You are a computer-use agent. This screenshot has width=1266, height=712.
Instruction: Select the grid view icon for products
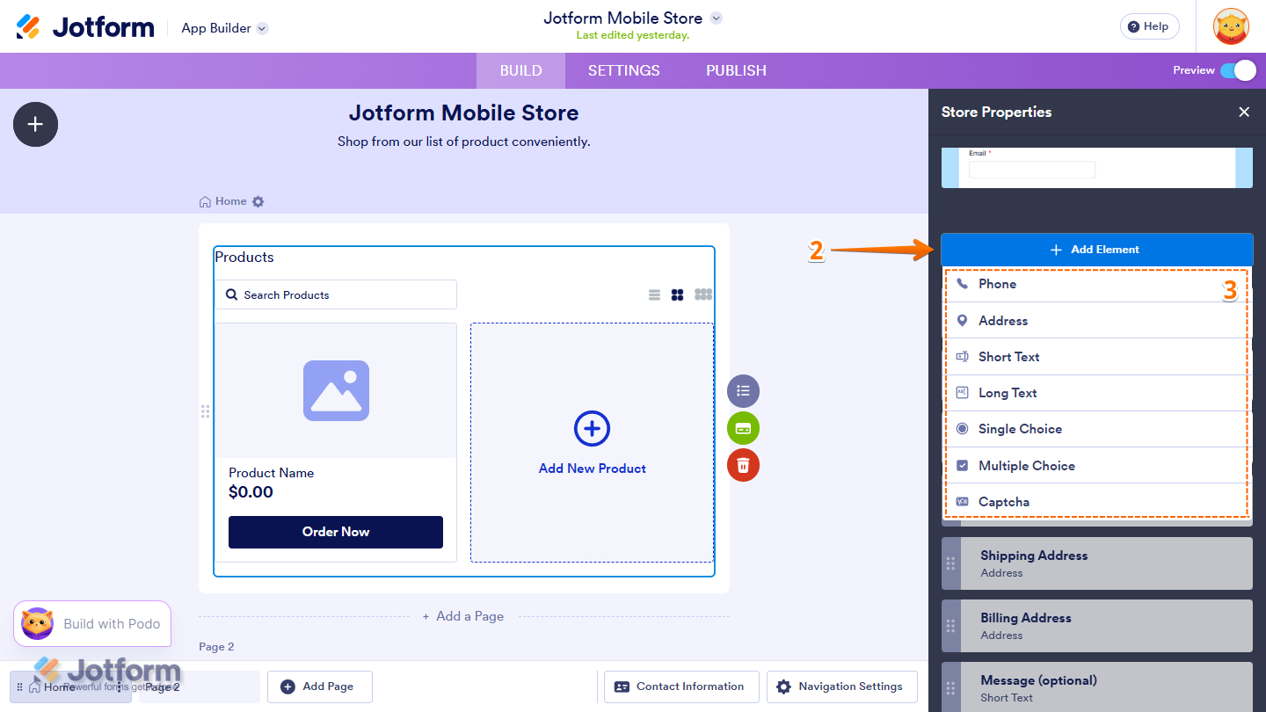click(678, 294)
